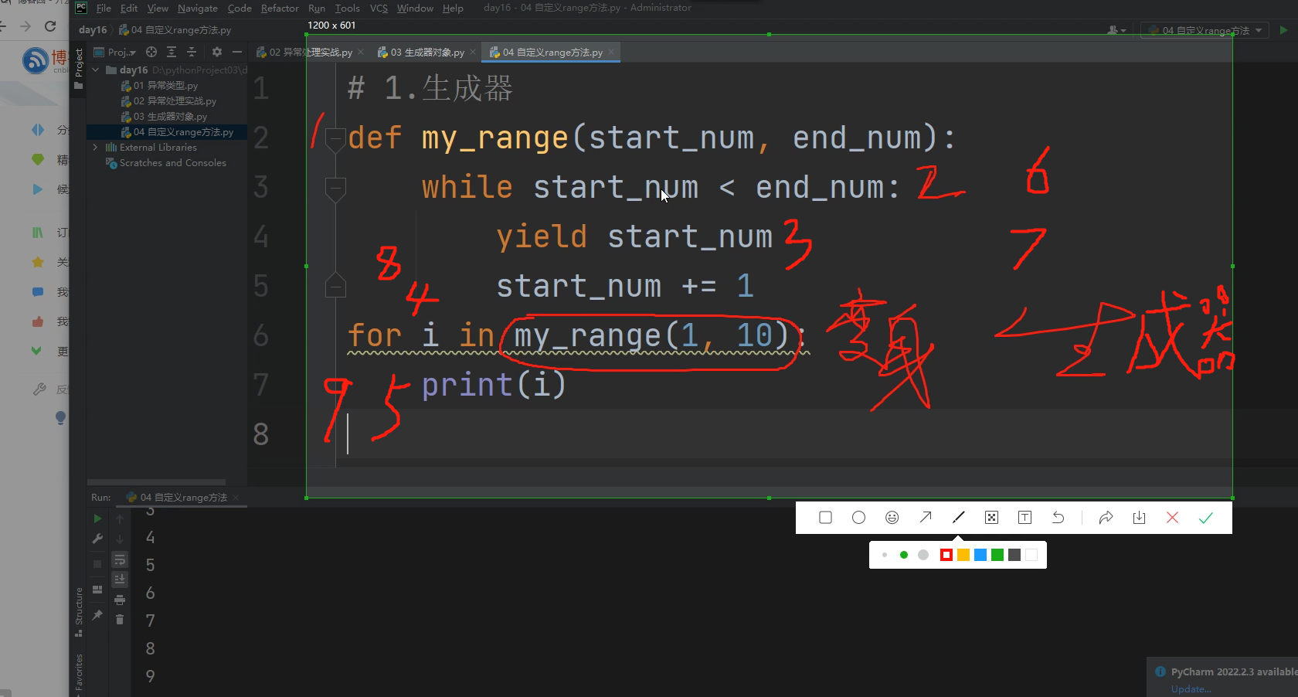Fold the while loop block
The height and width of the screenshot is (697, 1298).
[x=335, y=188]
